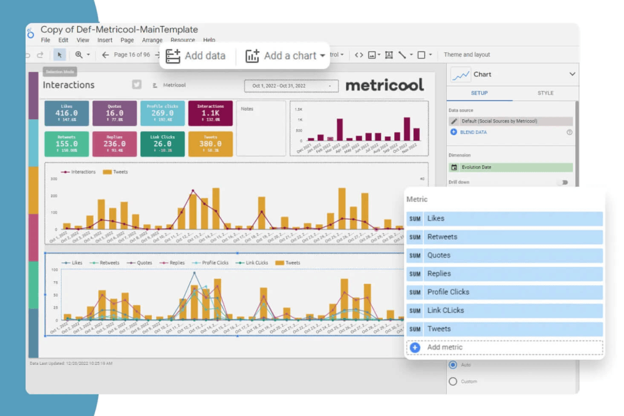Open the File menu
Viewport: 624px width, 416px height.
click(x=45, y=40)
